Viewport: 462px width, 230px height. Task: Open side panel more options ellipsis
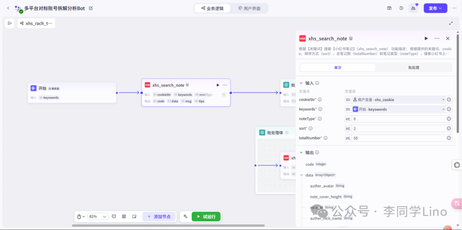(437, 38)
